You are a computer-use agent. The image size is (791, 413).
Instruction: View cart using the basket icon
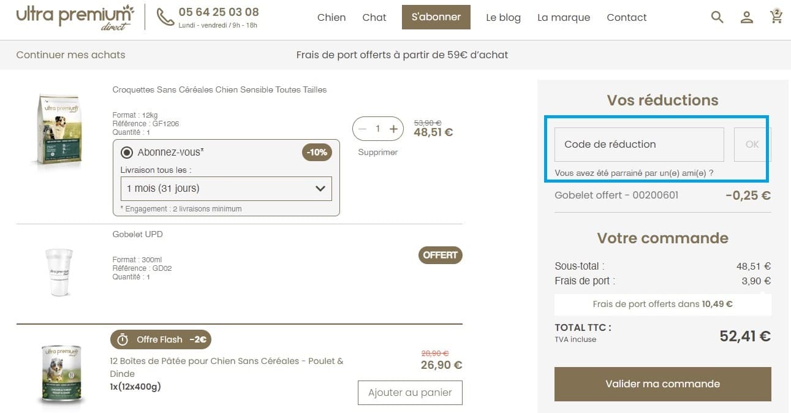click(x=776, y=18)
